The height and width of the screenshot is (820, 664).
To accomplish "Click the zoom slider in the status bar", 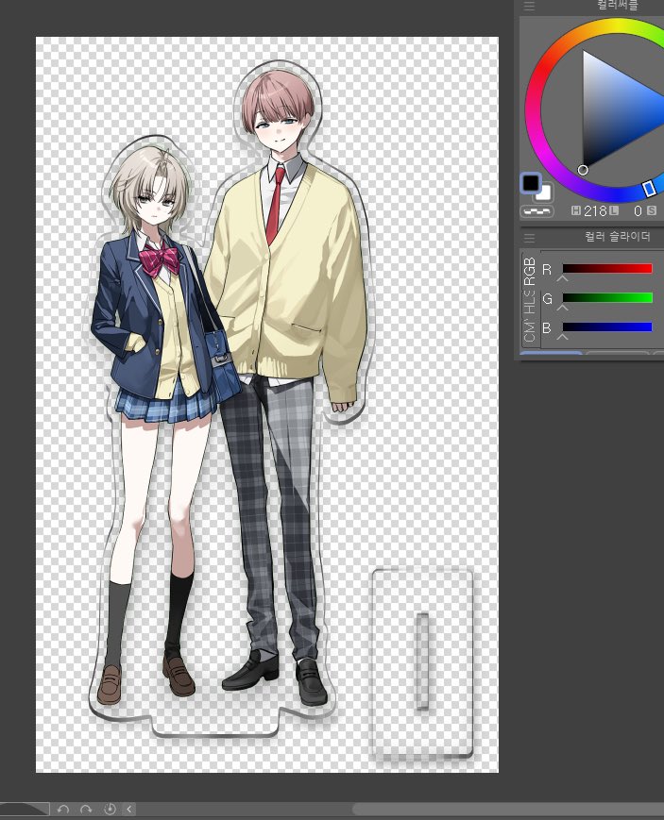I will pyautogui.click(x=25, y=809).
